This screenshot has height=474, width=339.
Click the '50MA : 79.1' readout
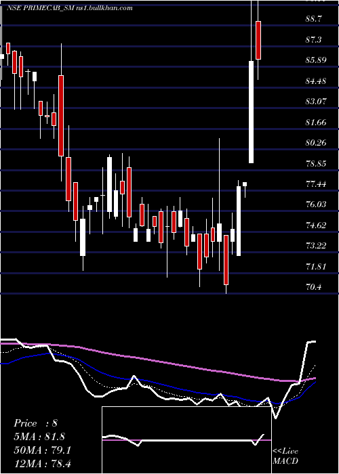pyautogui.click(x=42, y=450)
